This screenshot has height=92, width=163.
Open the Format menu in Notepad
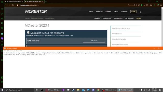pyautogui.click(x=12, y=51)
